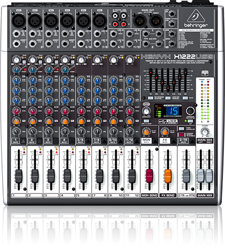225x248 pixels.
Task: Click the blue FX preset display showing 15
Action: [x=172, y=111]
